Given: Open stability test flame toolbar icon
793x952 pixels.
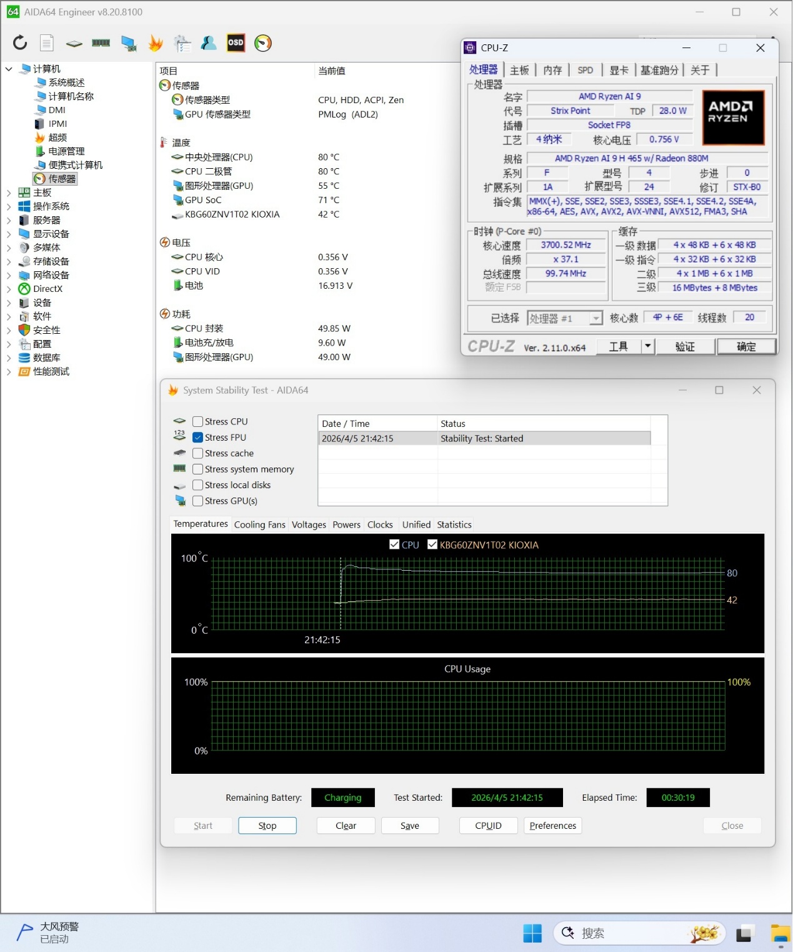Looking at the screenshot, I should [156, 43].
